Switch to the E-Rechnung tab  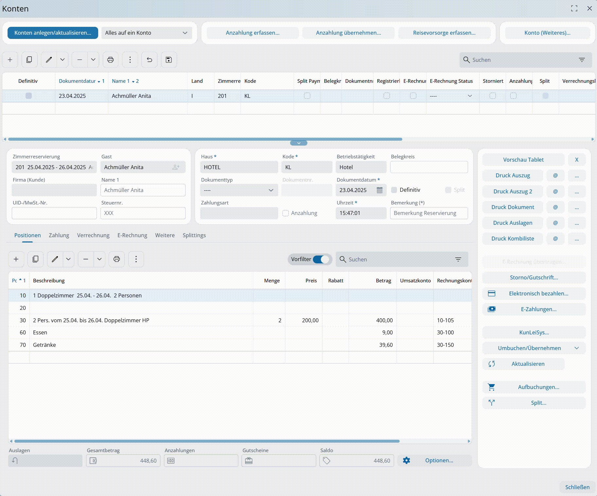point(132,235)
